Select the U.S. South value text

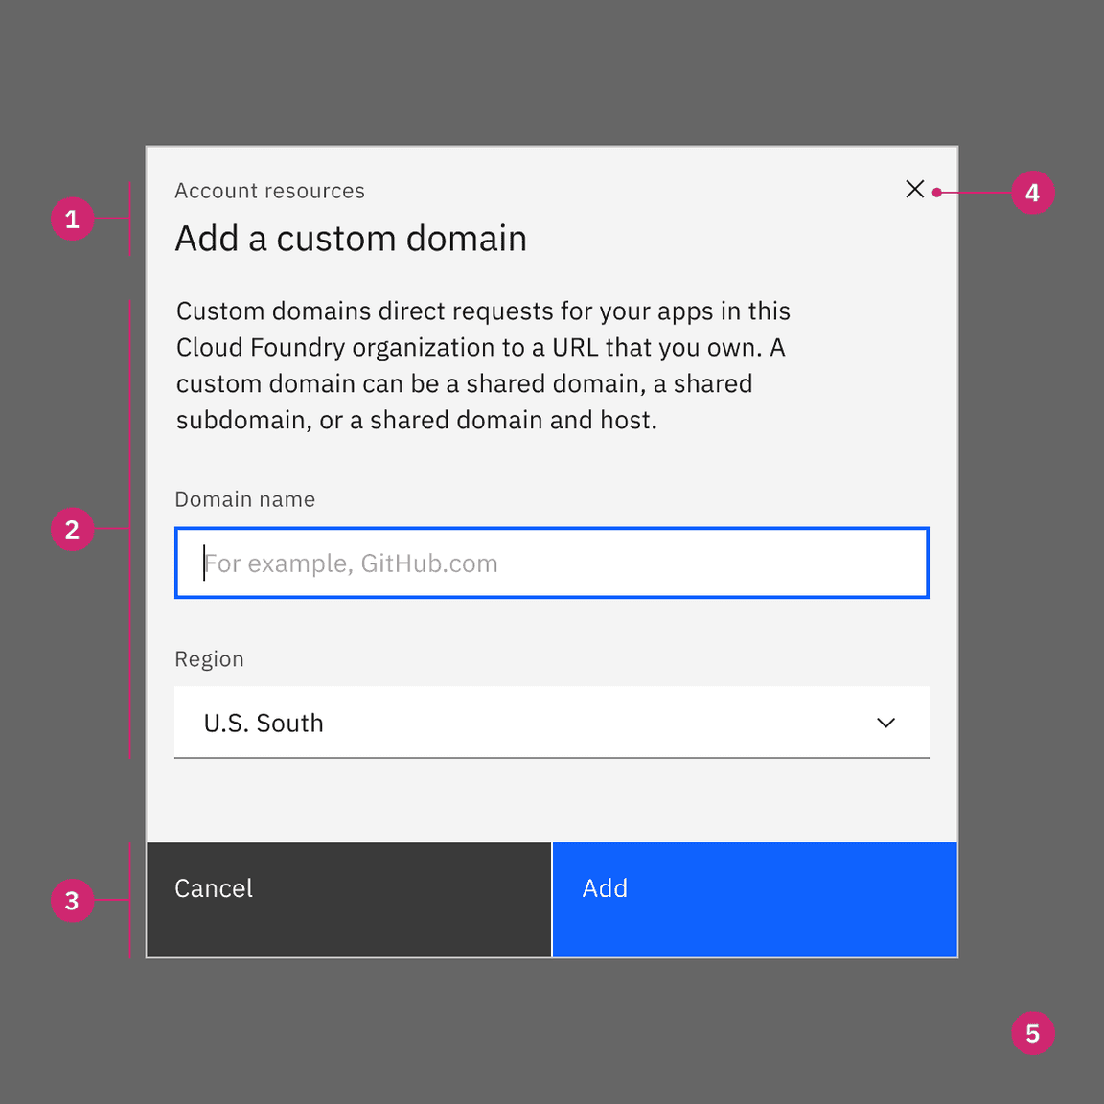tap(264, 724)
